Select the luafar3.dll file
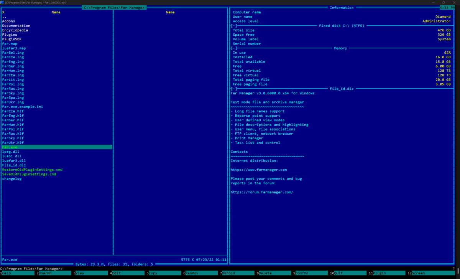Viewport: 460px width, 279px height. pyautogui.click(x=57, y=161)
